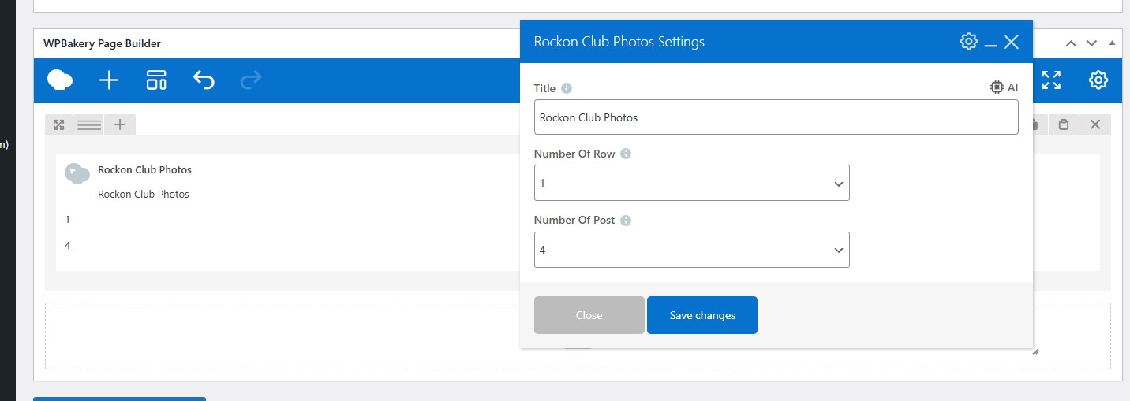Image resolution: width=1130 pixels, height=401 pixels.
Task: Open the templates panel icon
Action: coord(156,80)
